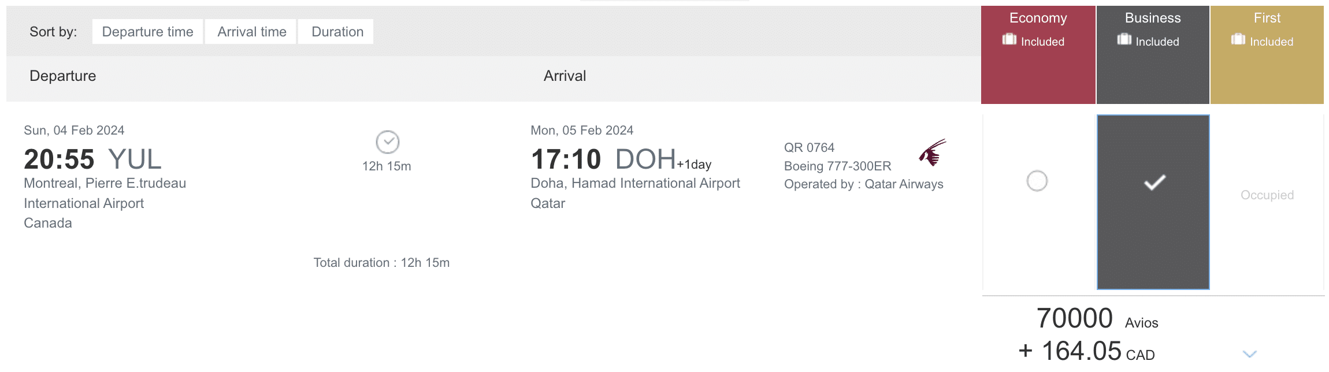Sort flights by Departure time
This screenshot has width=1329, height=372.
coord(147,32)
